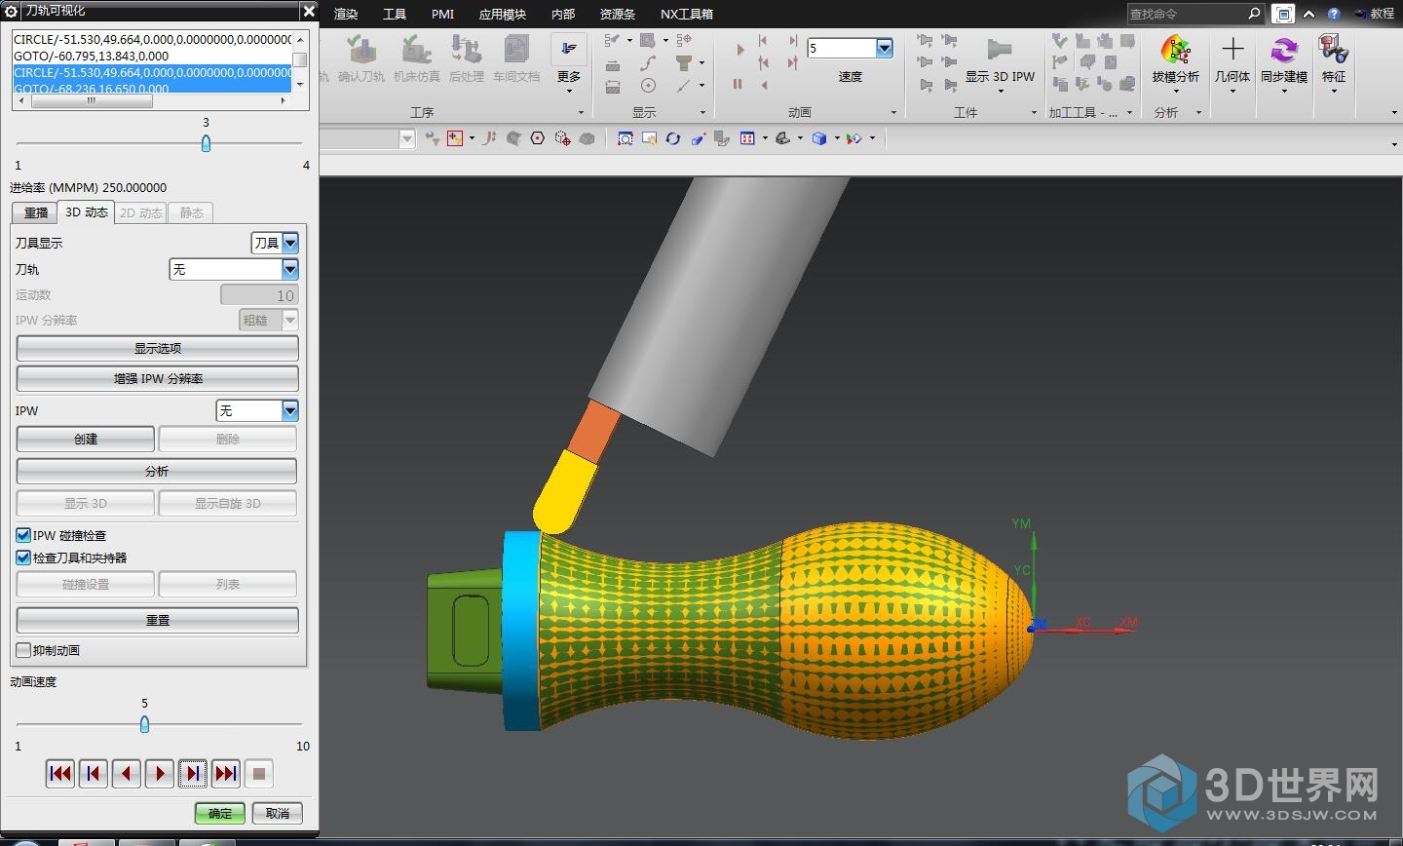Open dialog settings gear in 刀轨可视化 title
Image resolution: width=1403 pixels, height=846 pixels.
tap(12, 11)
